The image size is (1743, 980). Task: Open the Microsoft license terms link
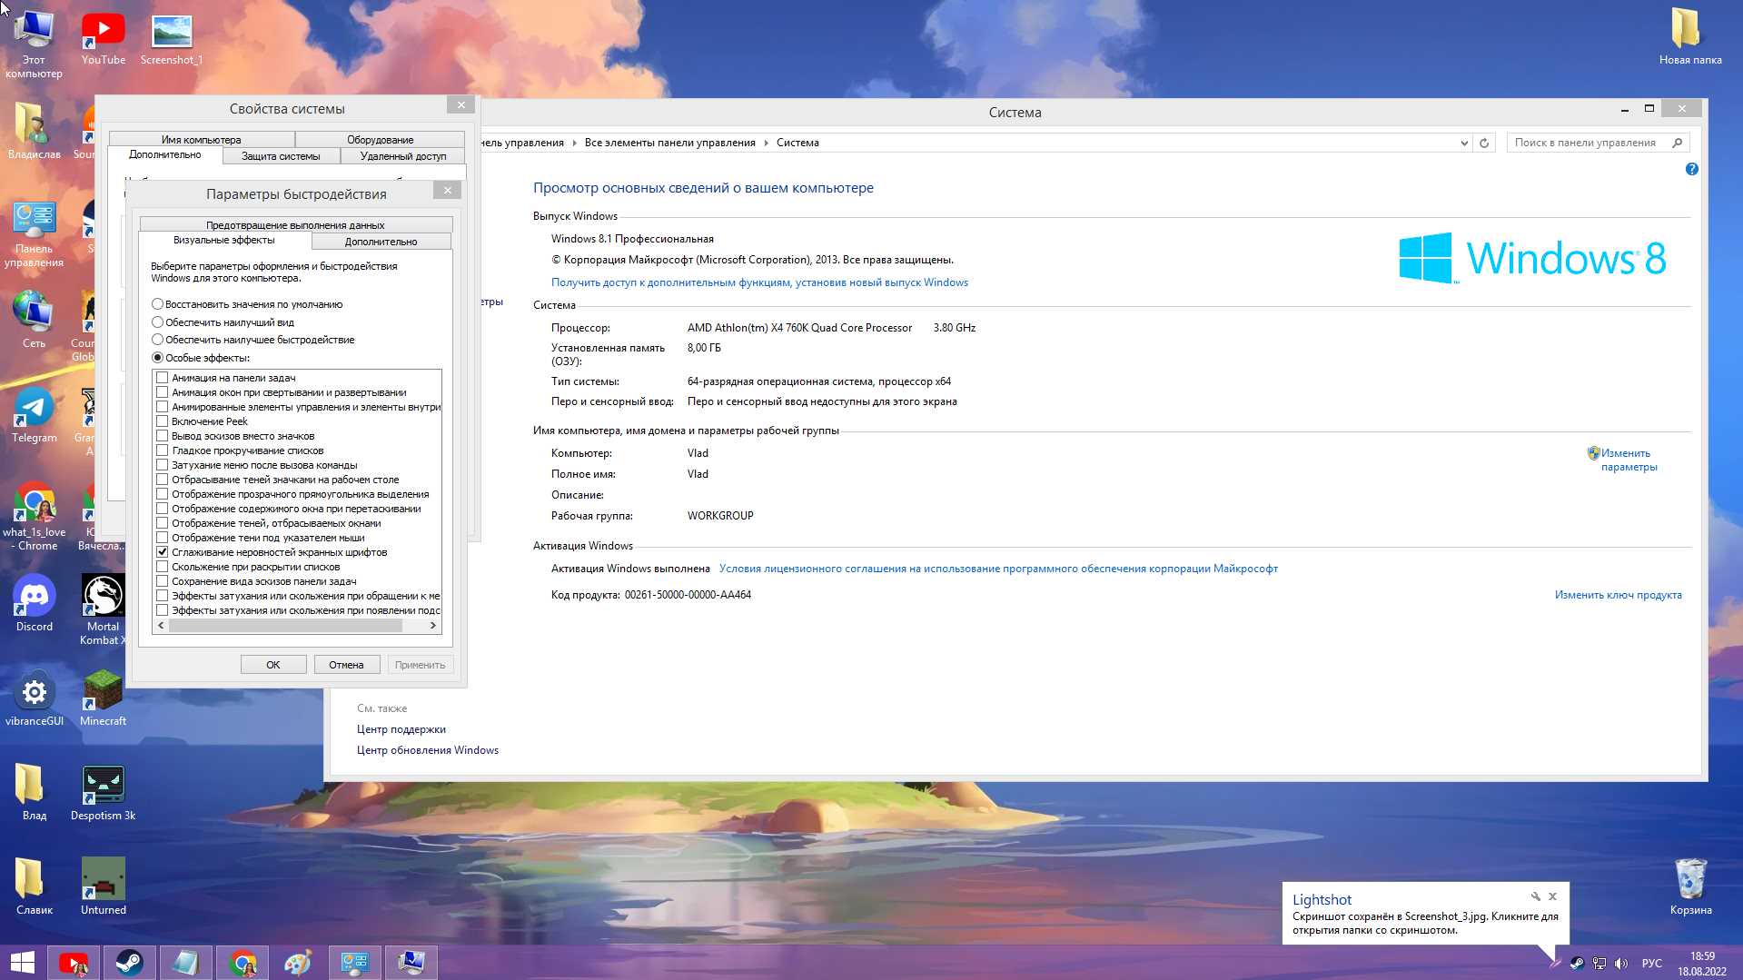[x=998, y=569]
